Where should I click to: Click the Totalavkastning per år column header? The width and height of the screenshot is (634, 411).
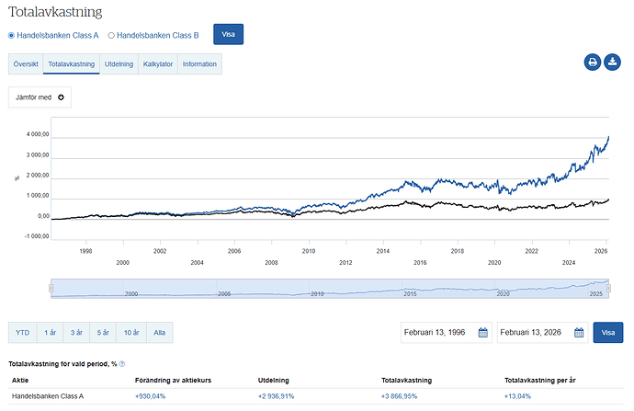click(539, 381)
